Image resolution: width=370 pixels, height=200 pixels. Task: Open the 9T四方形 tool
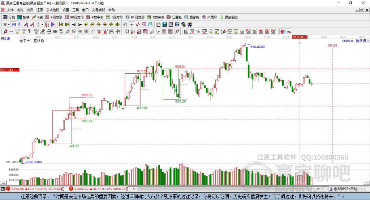coord(135,17)
